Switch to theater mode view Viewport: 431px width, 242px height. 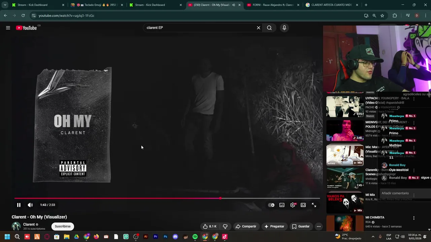(303, 205)
